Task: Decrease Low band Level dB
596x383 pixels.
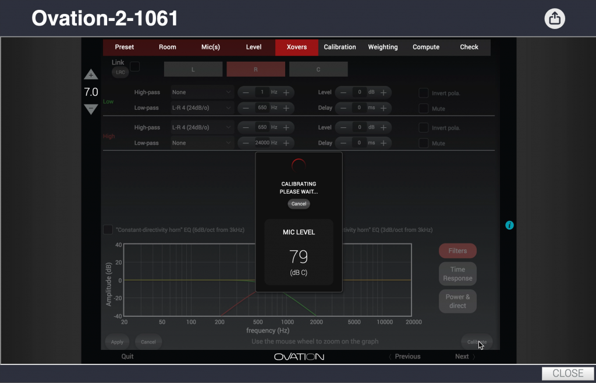Action: pos(343,92)
